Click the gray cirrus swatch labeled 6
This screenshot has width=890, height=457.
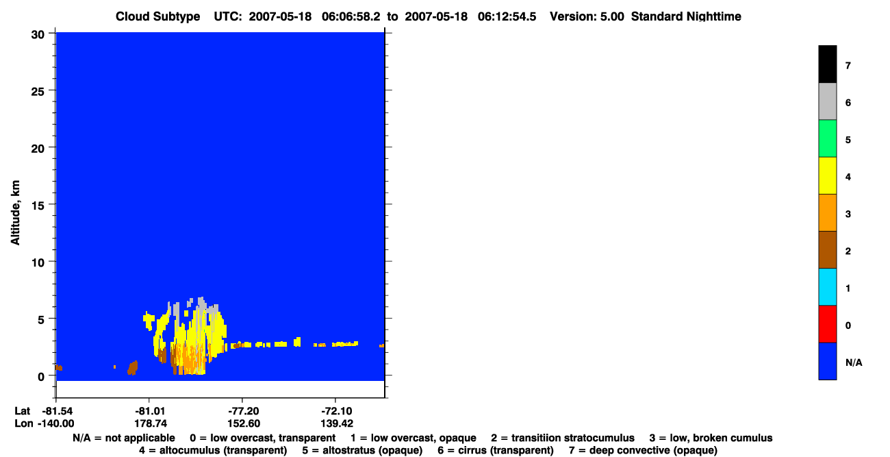827,101
